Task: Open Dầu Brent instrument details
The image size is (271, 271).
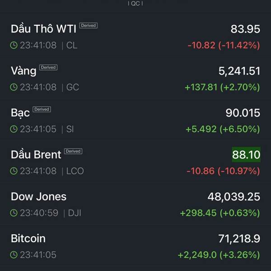Action: pyautogui.click(x=36, y=154)
